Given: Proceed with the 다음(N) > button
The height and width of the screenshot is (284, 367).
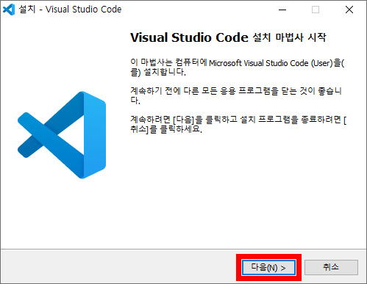Looking at the screenshot, I should click(268, 268).
